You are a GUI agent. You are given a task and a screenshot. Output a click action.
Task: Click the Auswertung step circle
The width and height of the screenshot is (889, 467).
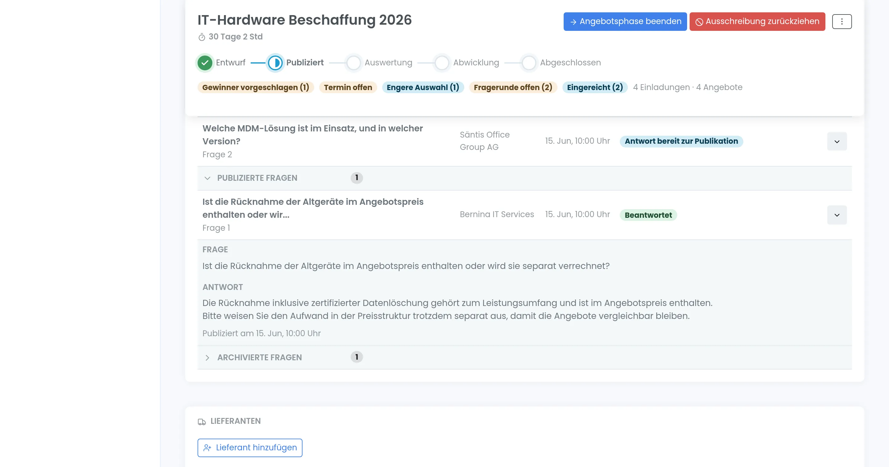(x=353, y=63)
